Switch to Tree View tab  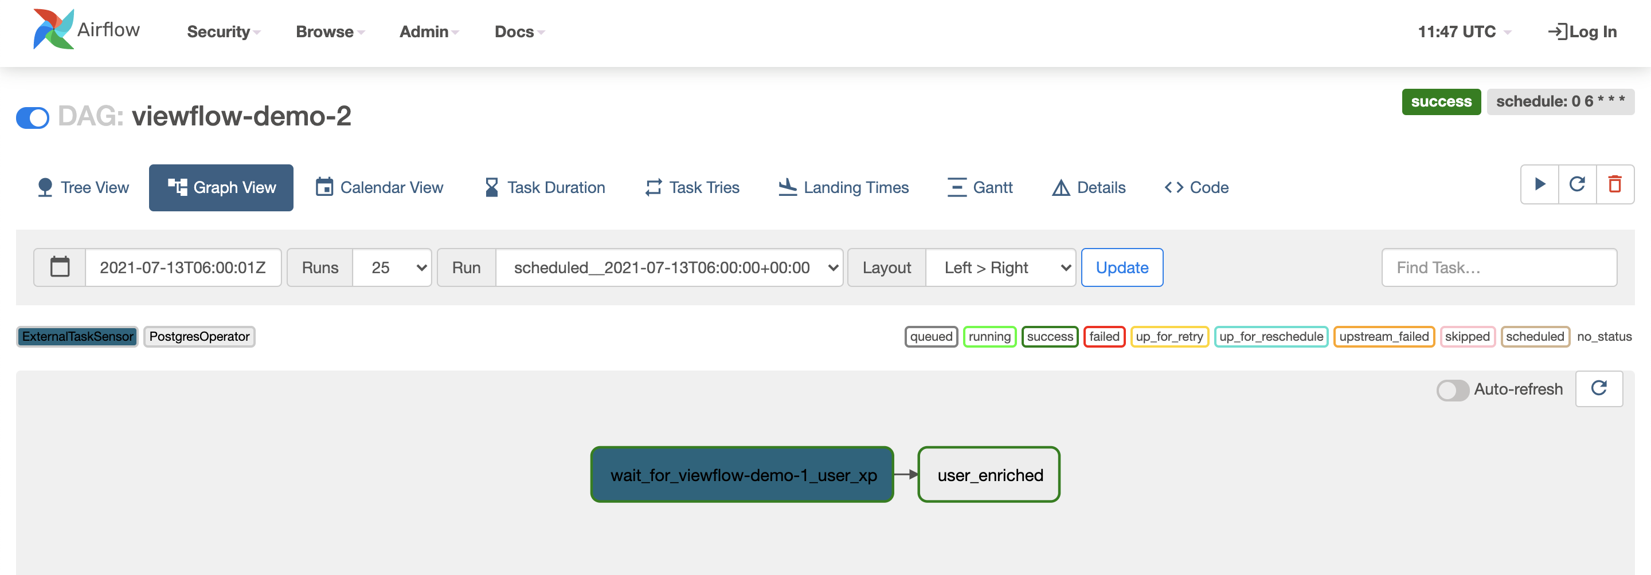83,188
